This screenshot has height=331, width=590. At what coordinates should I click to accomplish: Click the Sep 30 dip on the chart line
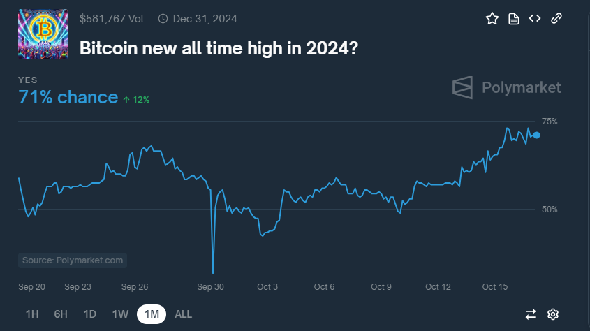[213, 272]
